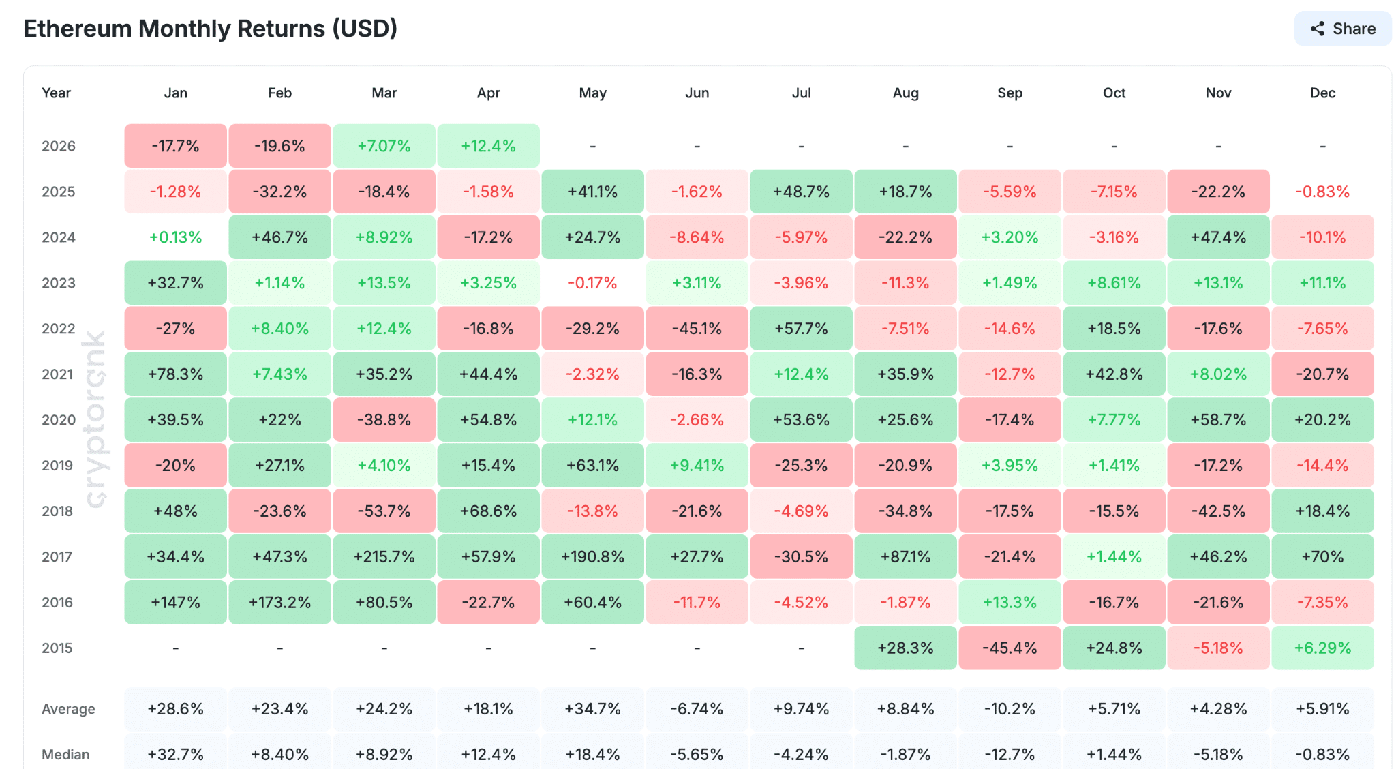
Task: Select the +12.4% April 2026 cell
Action: click(488, 146)
